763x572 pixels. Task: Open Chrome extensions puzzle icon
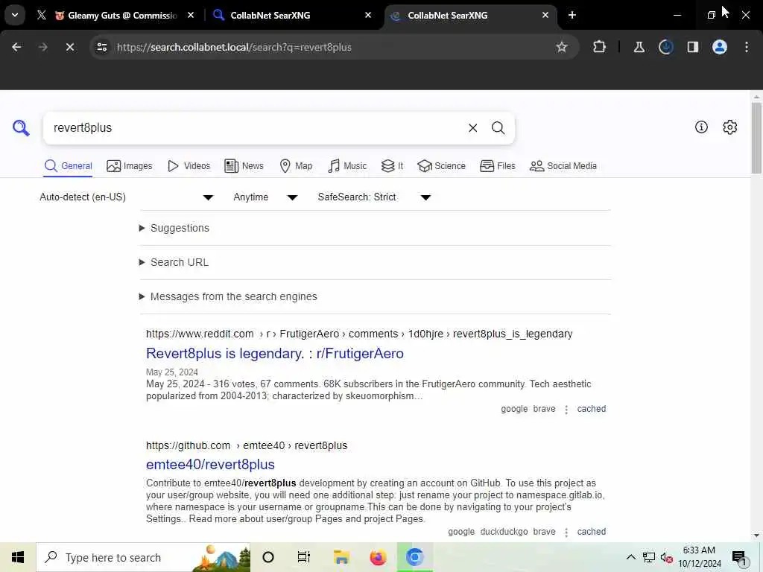[599, 47]
